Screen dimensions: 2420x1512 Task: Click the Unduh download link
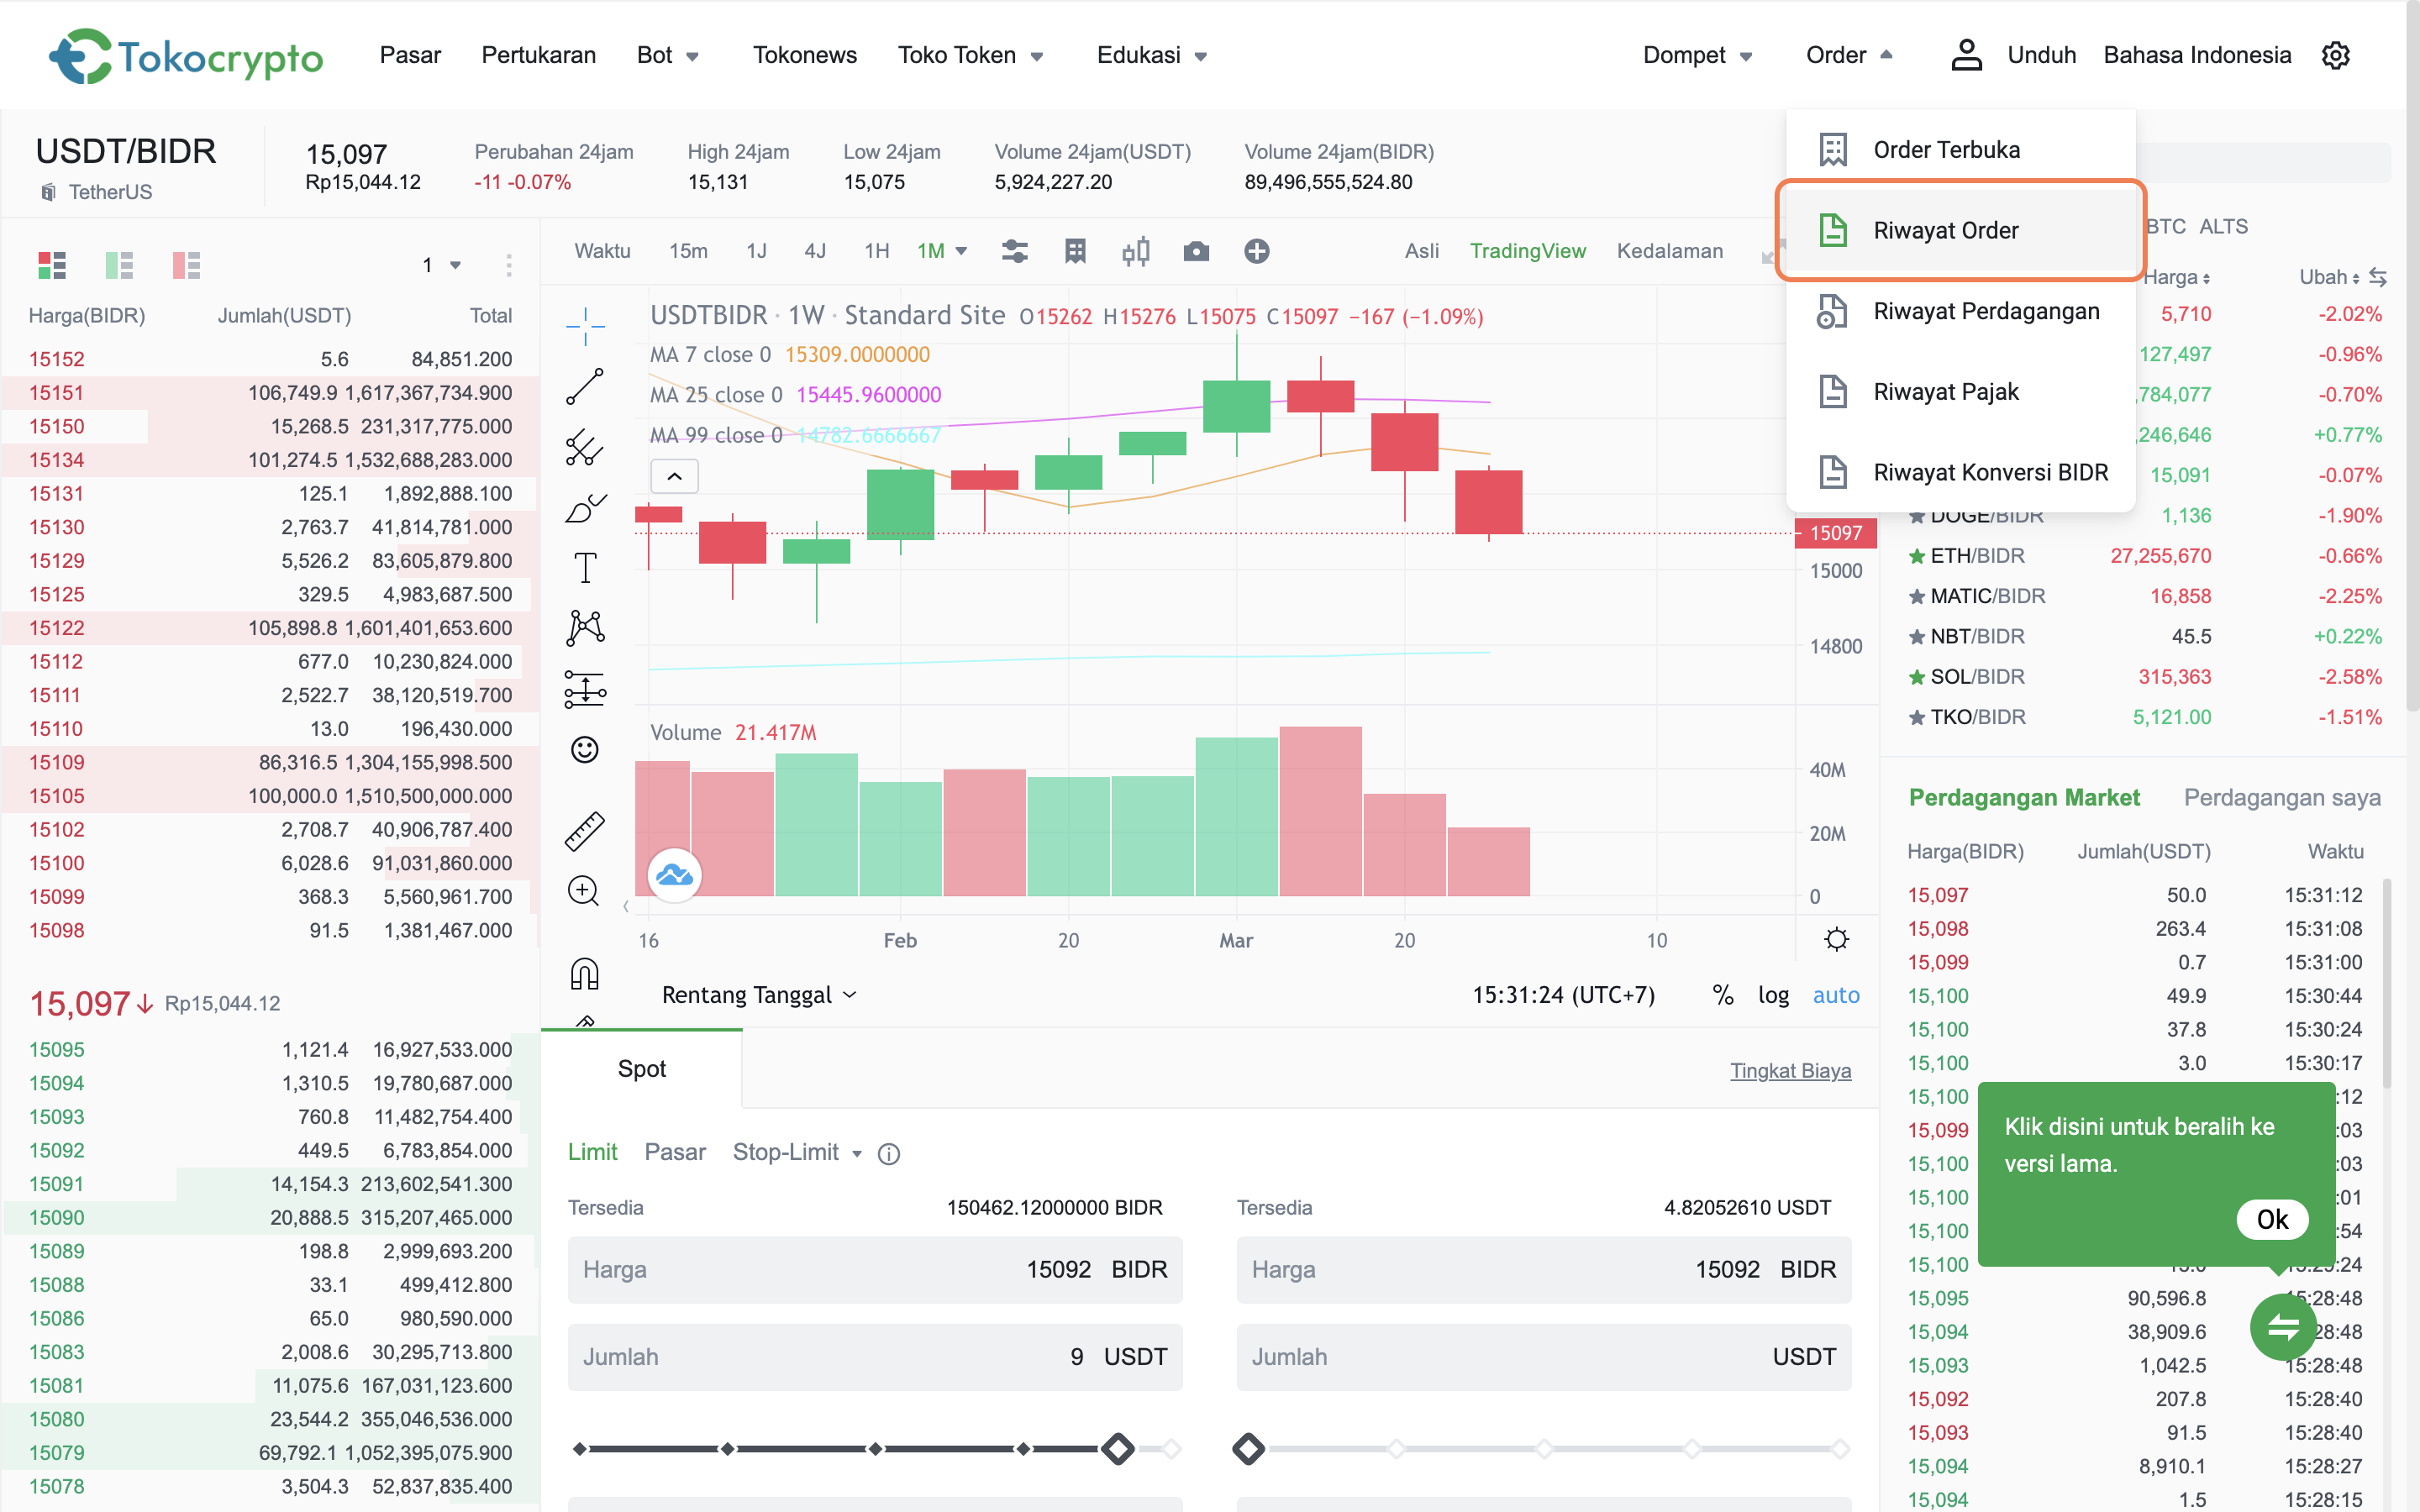[x=2041, y=55]
